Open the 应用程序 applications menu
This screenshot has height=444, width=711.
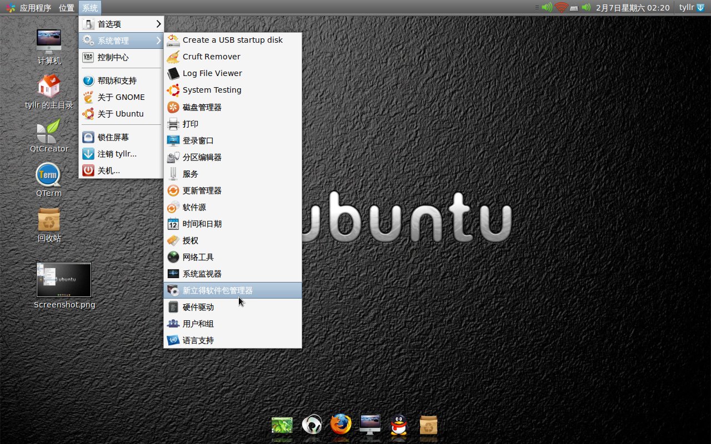28,8
